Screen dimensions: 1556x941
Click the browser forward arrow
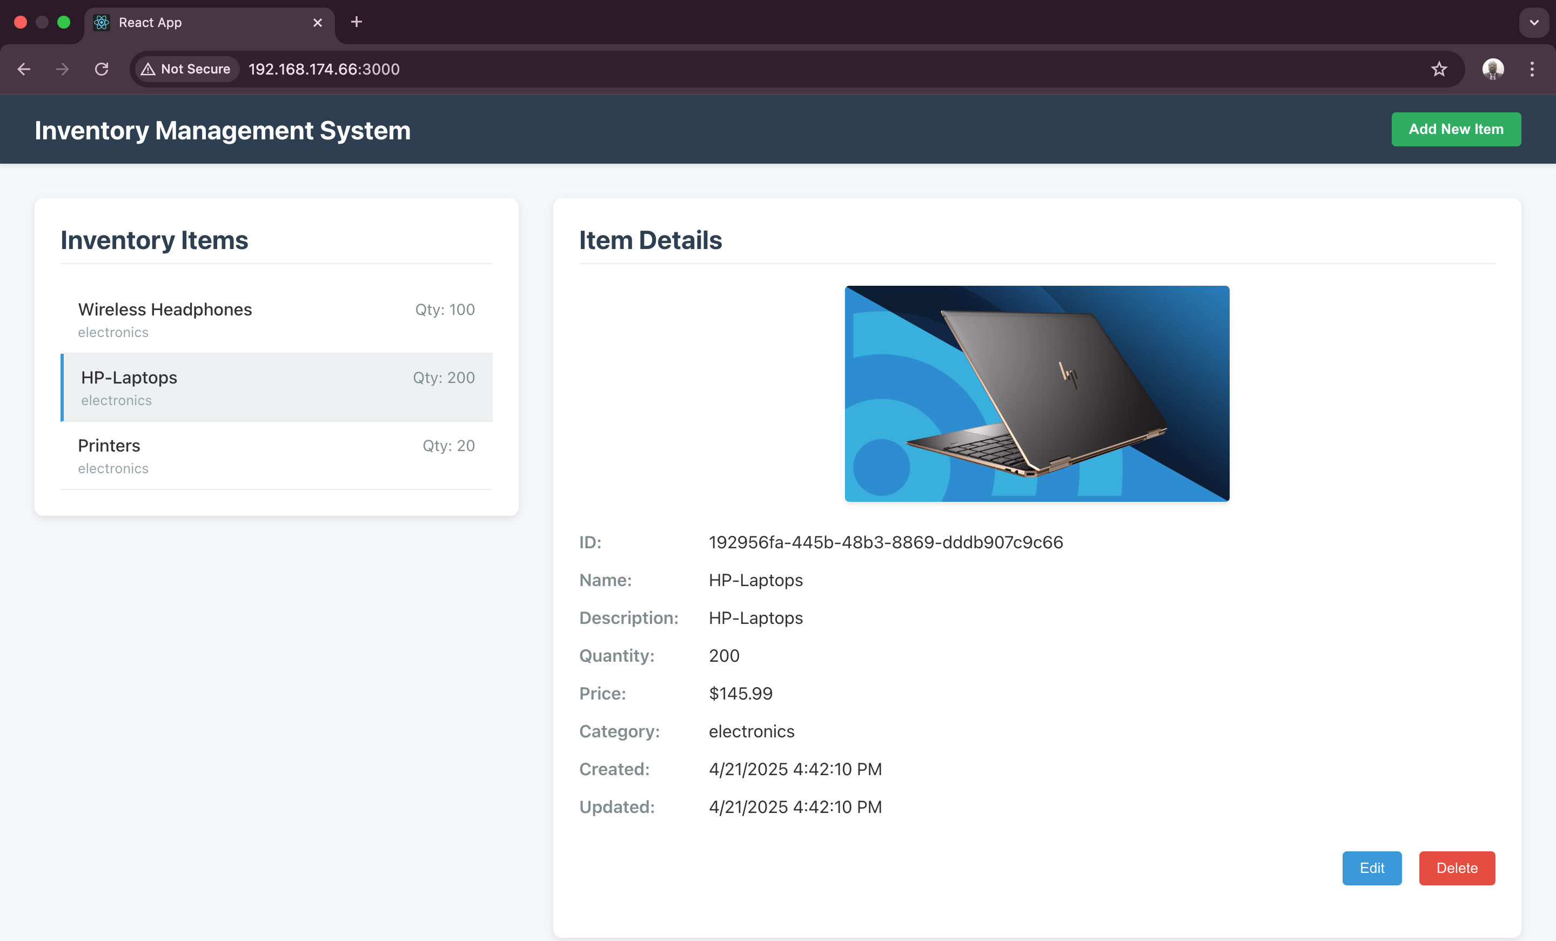pos(63,69)
